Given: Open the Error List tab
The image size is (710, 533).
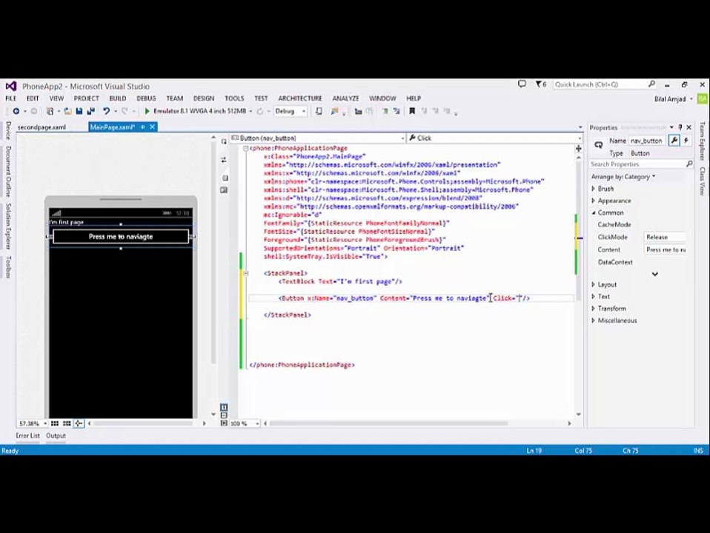Looking at the screenshot, I should pos(28,436).
